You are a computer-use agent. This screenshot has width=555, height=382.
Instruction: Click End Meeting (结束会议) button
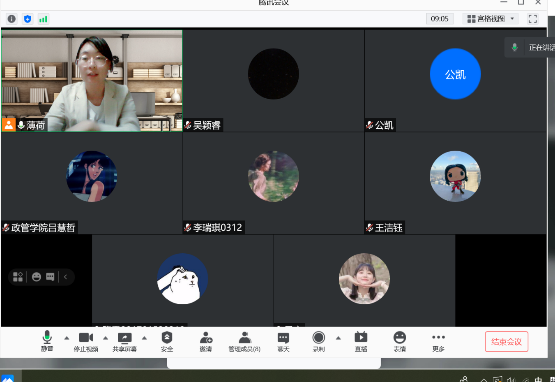point(506,342)
